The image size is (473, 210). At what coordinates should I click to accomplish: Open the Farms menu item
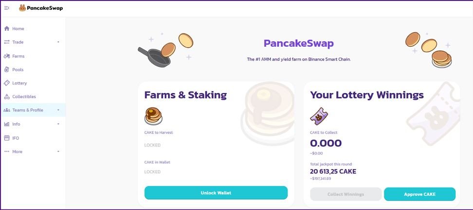click(18, 56)
